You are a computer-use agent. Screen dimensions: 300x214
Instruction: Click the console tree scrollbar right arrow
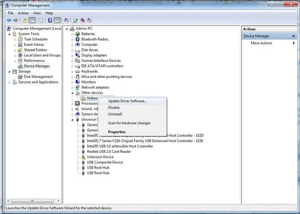(x=58, y=201)
